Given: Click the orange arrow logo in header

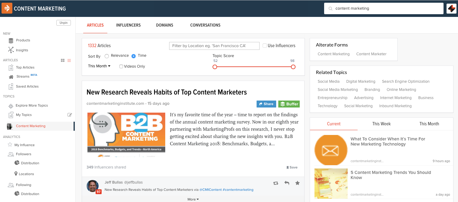Looking at the screenshot, I should click(x=7, y=8).
